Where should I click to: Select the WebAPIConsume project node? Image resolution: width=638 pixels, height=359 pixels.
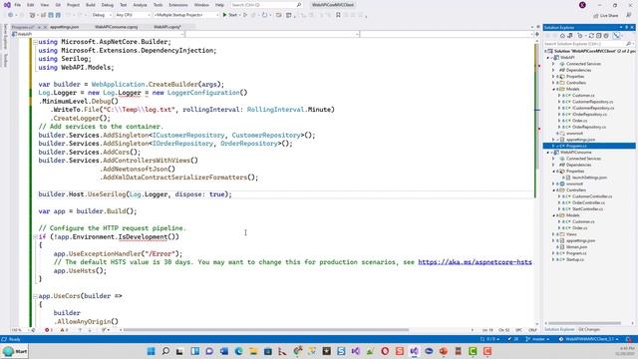point(576,153)
